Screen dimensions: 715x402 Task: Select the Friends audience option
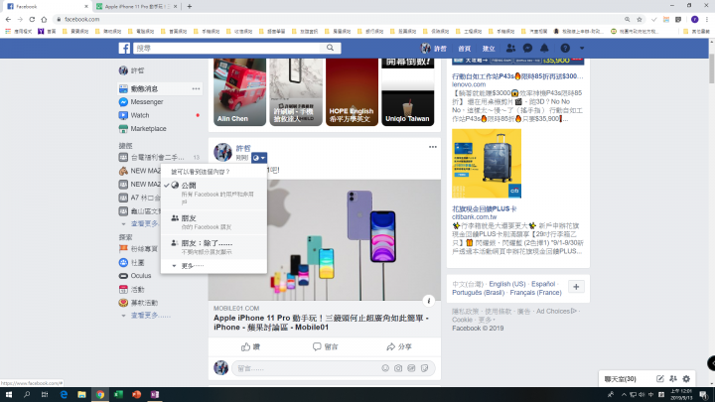[x=214, y=222]
